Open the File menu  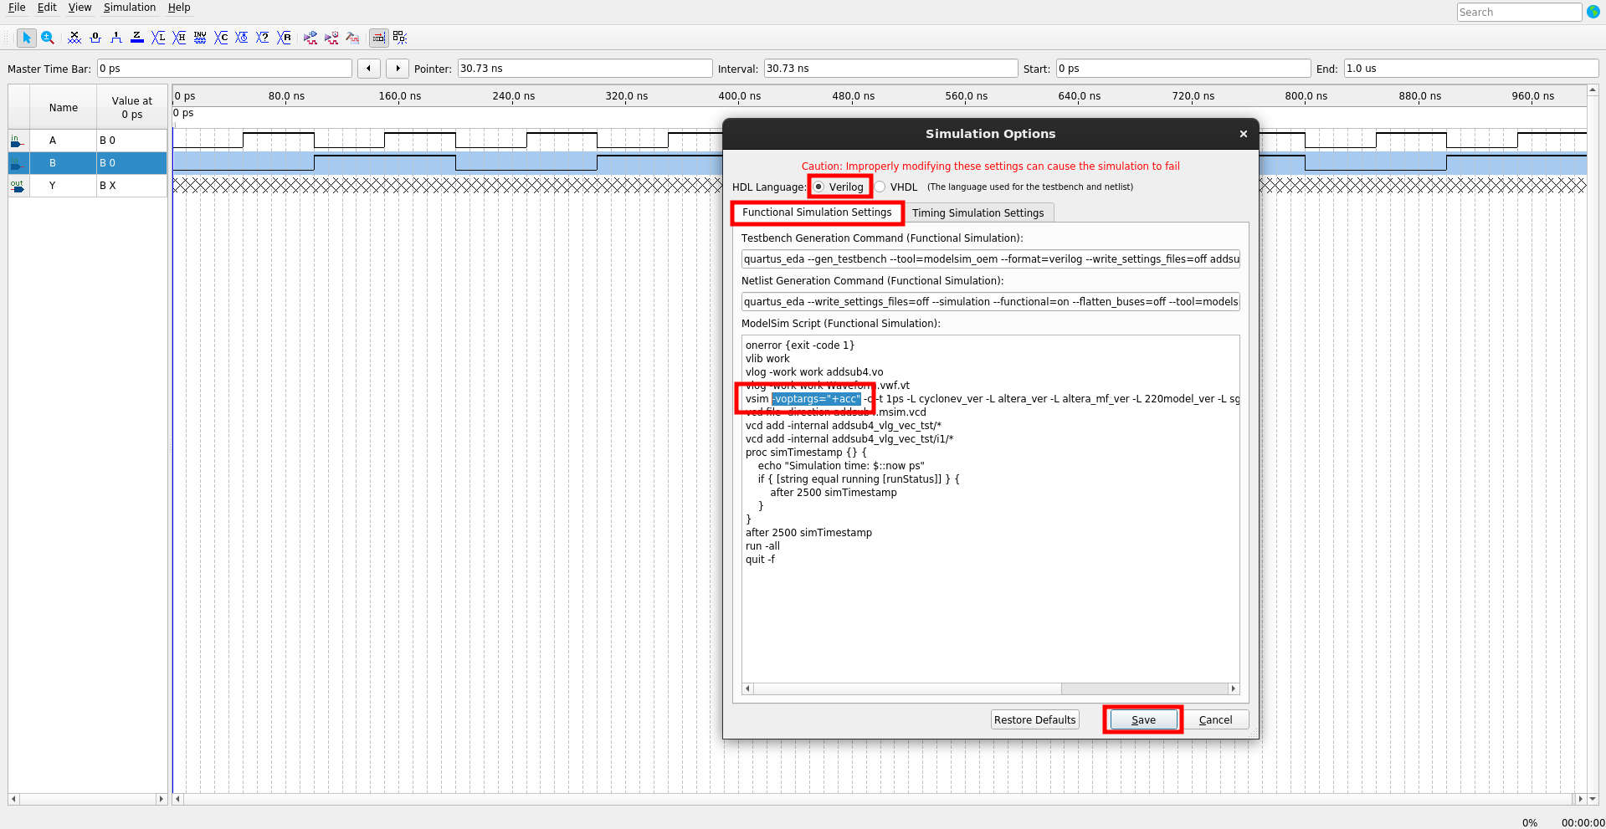(17, 8)
